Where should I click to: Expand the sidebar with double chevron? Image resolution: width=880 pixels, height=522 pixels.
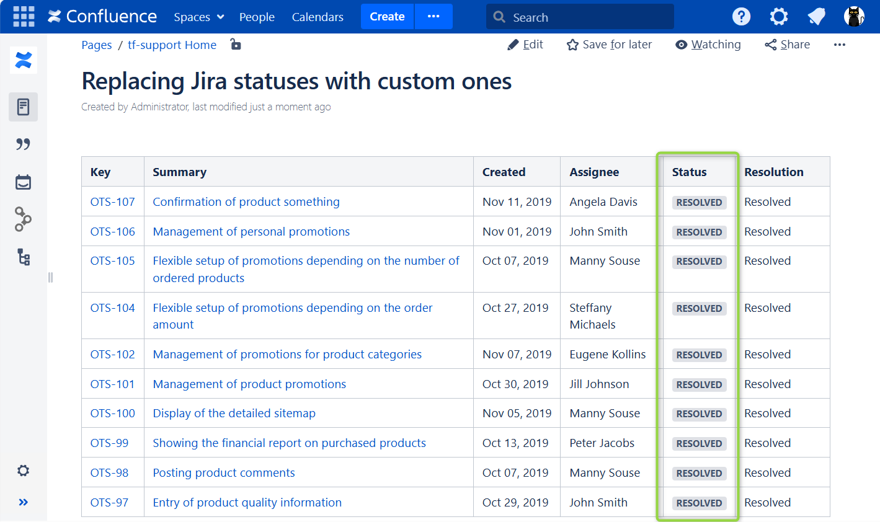[x=24, y=502]
